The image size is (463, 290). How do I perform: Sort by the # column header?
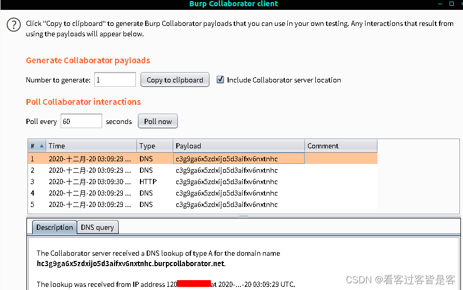pyautogui.click(x=37, y=146)
